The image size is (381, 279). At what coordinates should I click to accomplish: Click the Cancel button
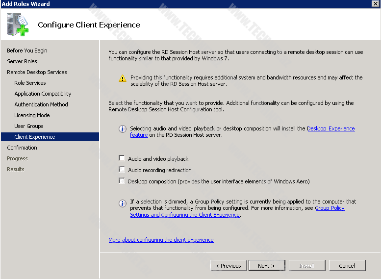[347, 266]
